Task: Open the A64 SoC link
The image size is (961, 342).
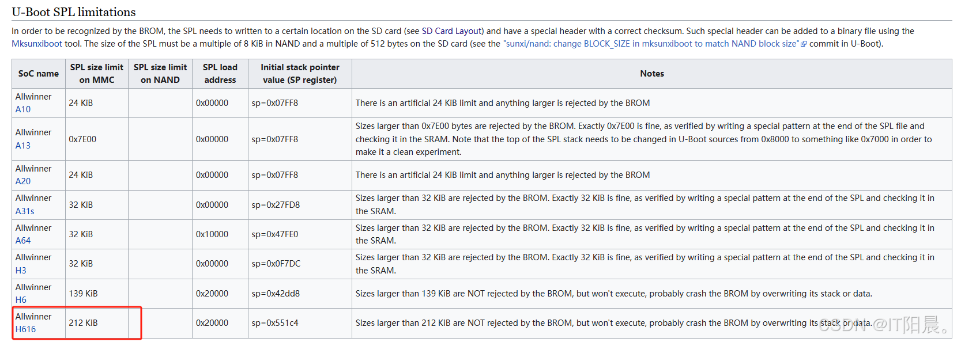Action: (23, 241)
